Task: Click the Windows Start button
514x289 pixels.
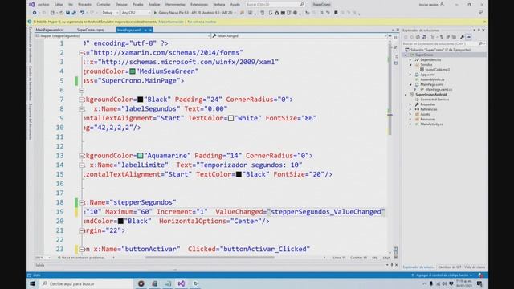Action: [32, 283]
